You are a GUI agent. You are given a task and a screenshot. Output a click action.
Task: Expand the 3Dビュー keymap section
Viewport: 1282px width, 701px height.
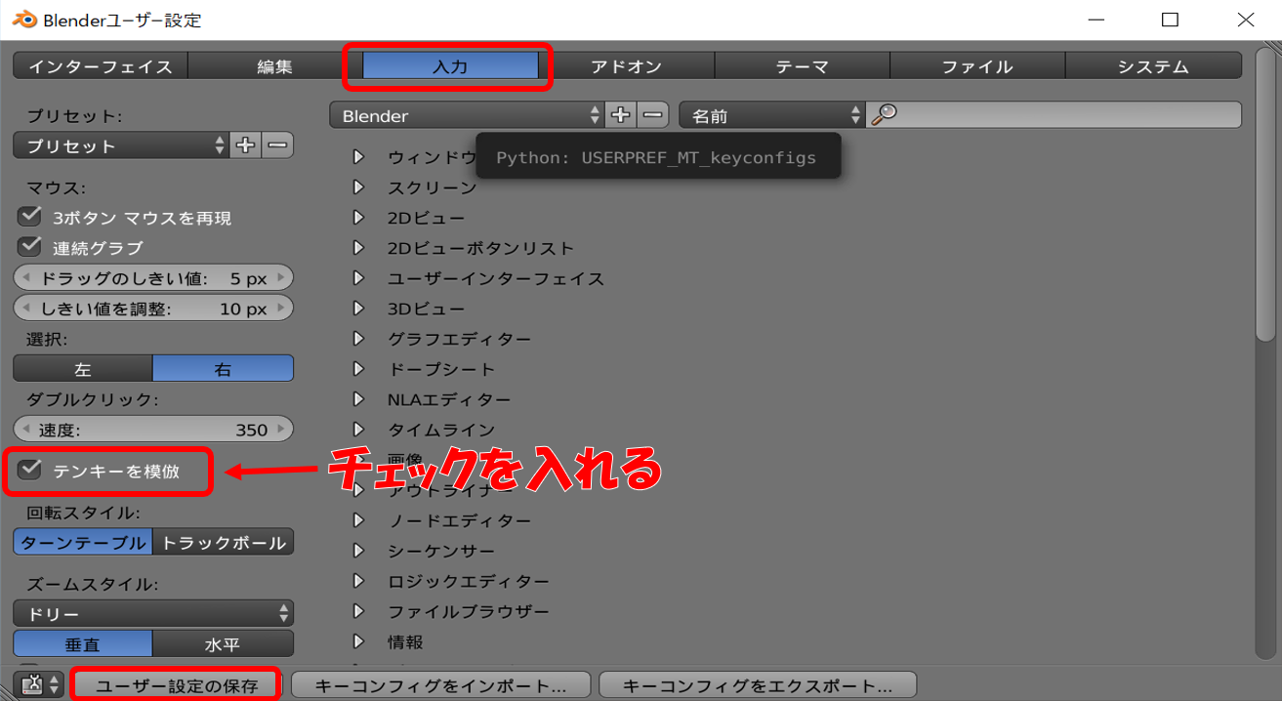[x=358, y=309]
